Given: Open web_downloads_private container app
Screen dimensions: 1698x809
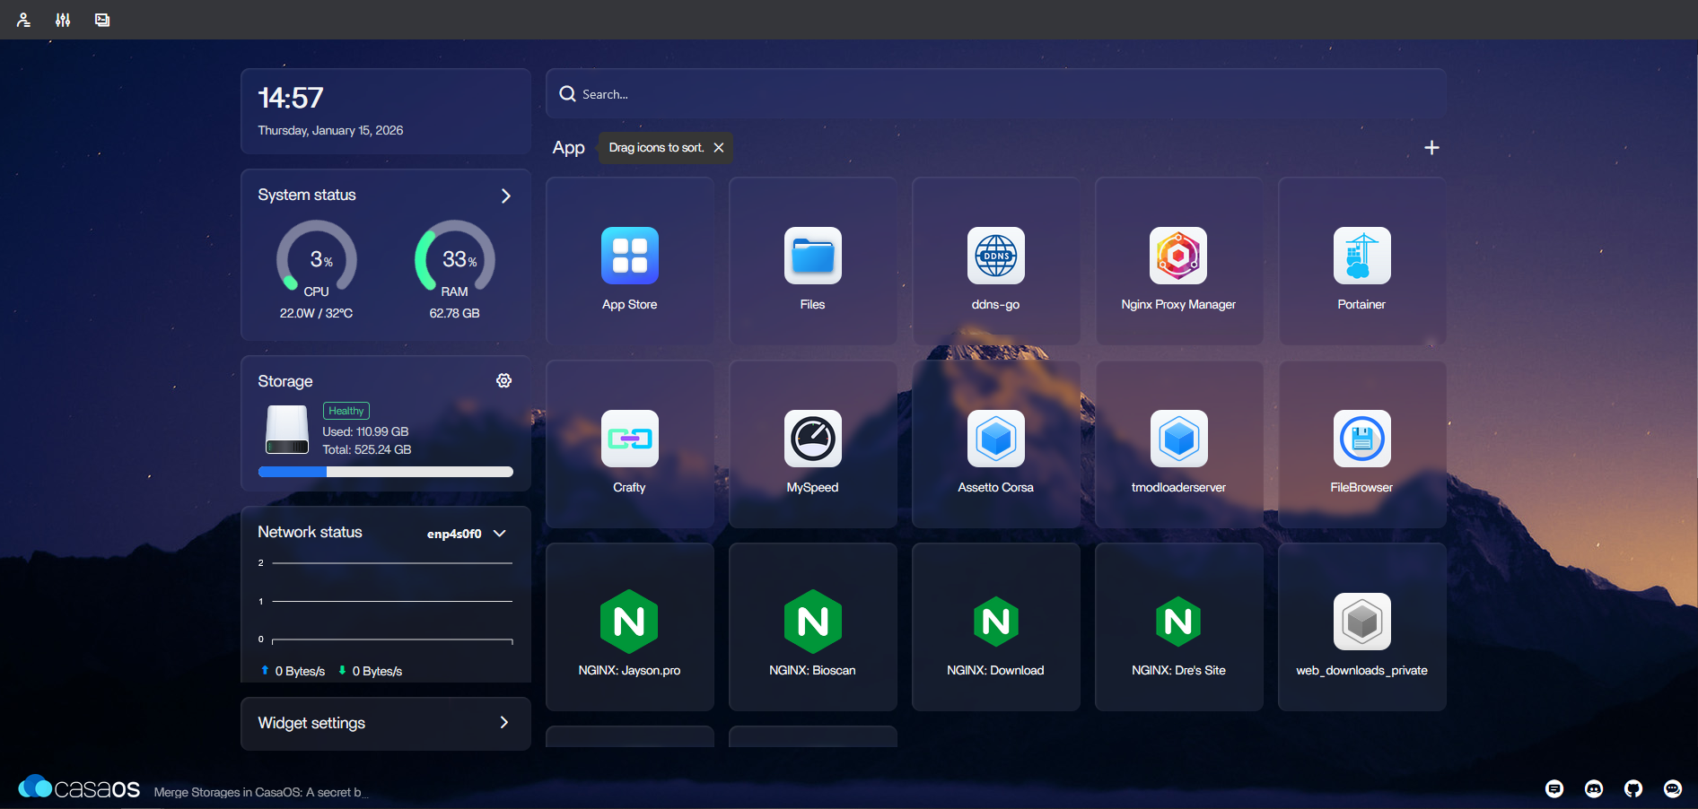Looking at the screenshot, I should point(1361,622).
